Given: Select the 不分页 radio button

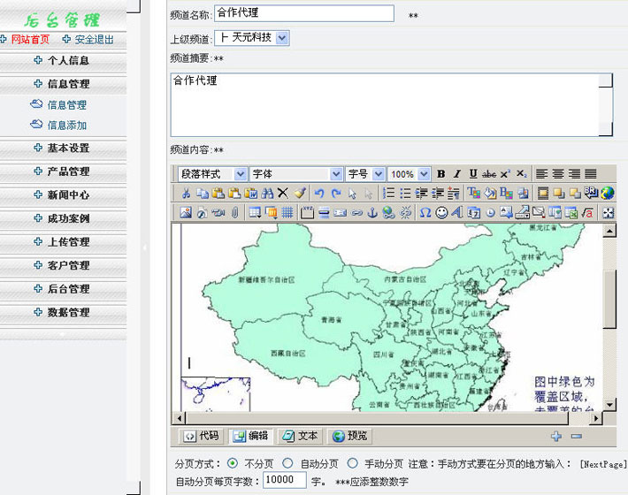Looking at the screenshot, I should coord(233,463).
